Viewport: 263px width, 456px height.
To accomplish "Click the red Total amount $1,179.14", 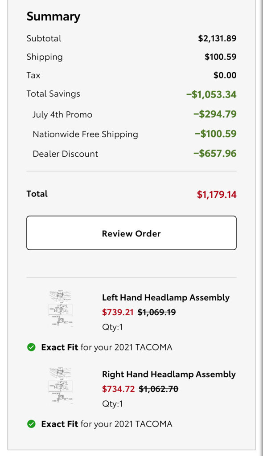I will click(x=217, y=194).
